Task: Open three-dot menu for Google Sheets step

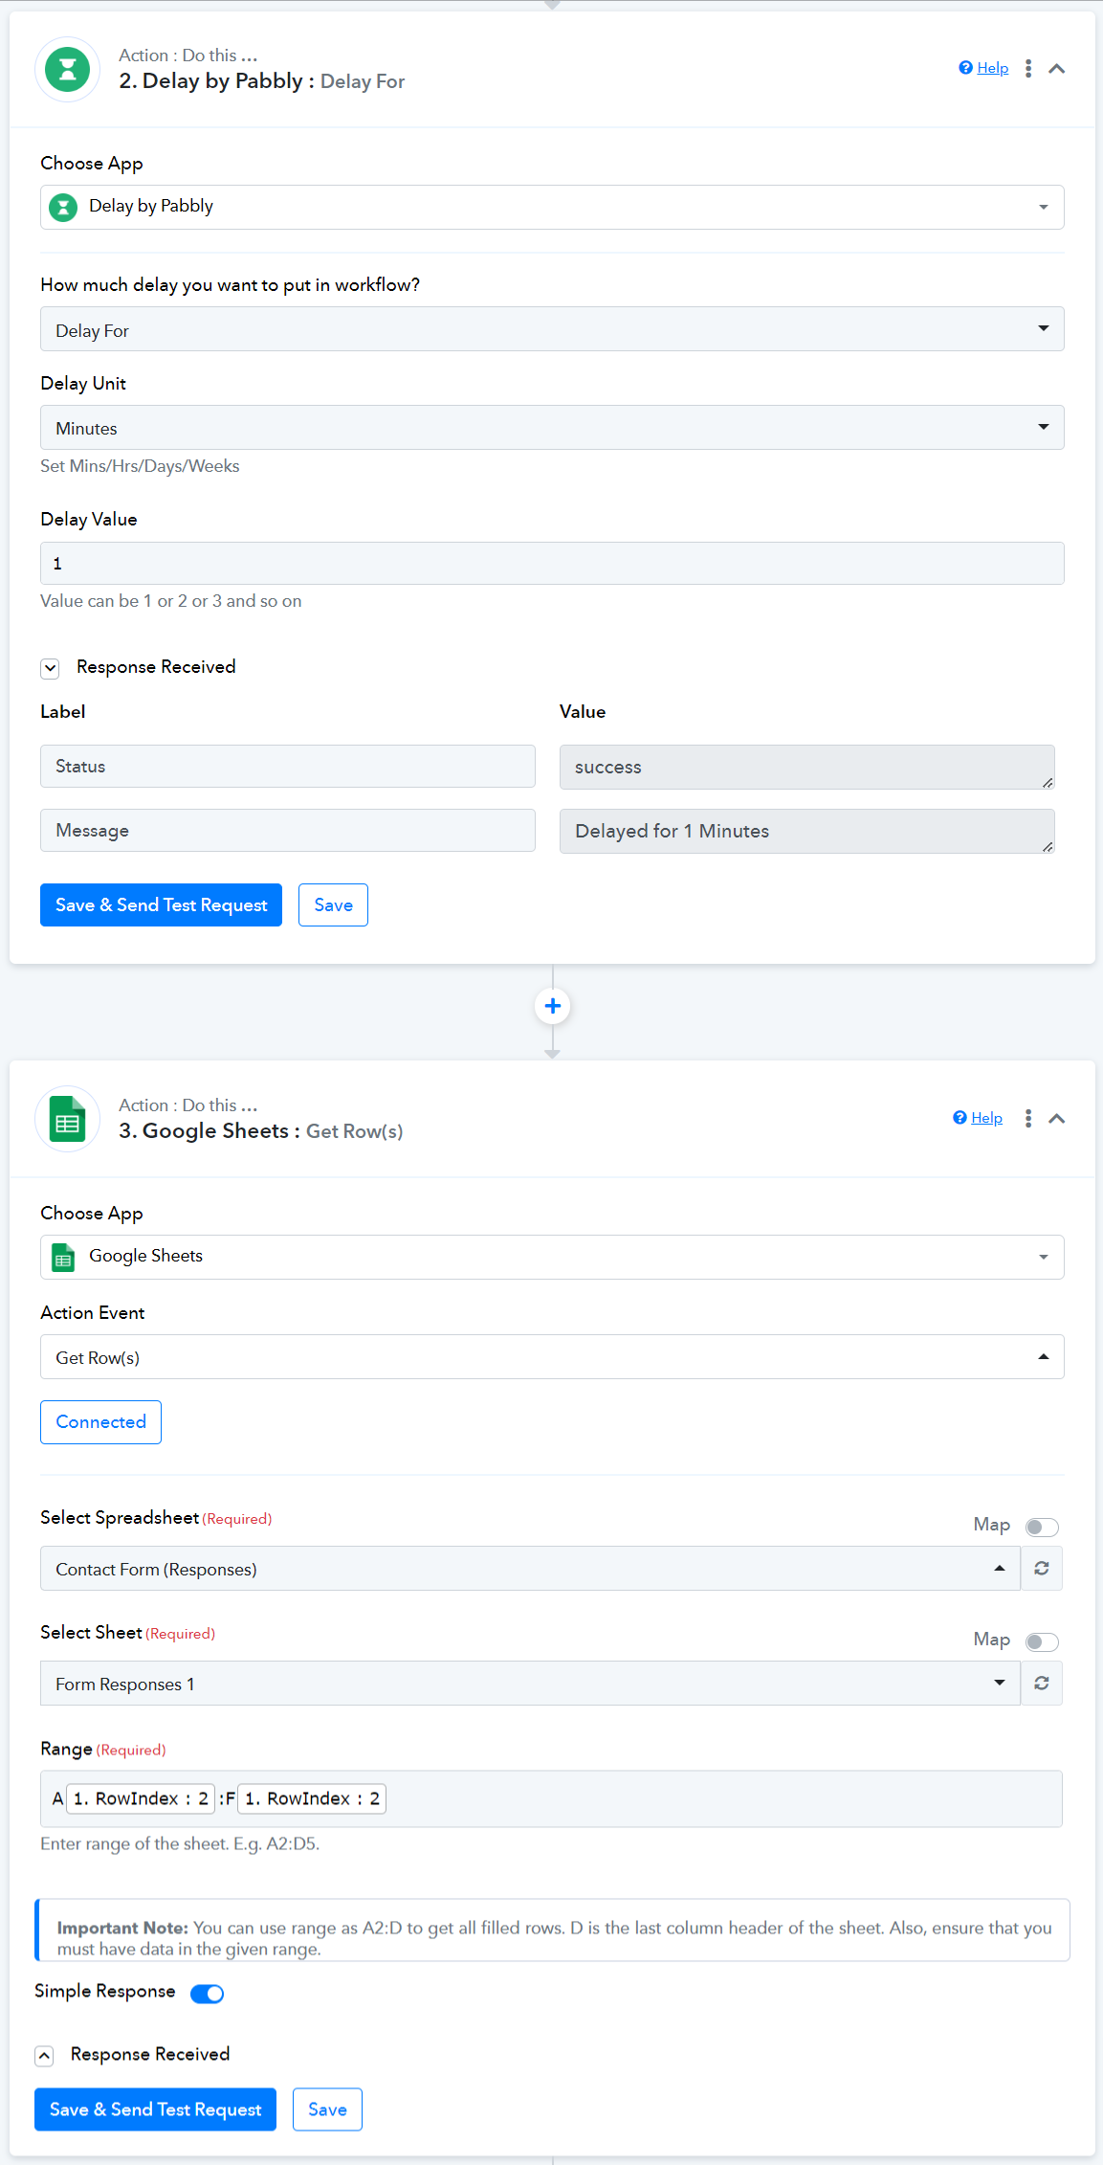Action: 1028,1118
